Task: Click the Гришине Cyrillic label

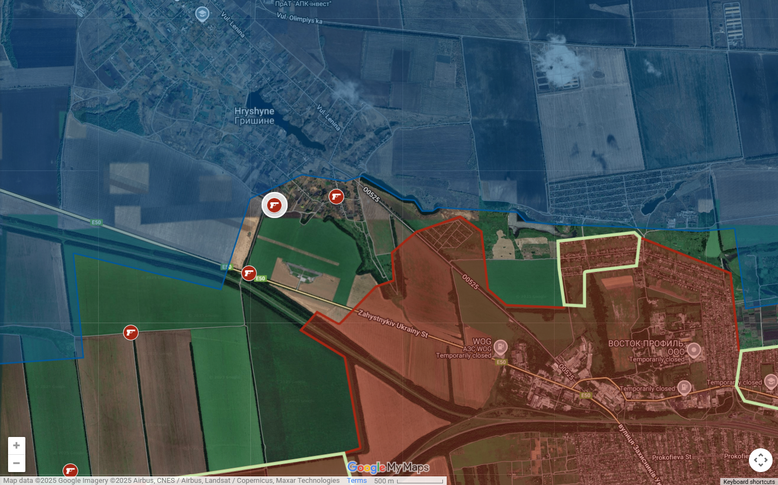Action: coord(254,121)
